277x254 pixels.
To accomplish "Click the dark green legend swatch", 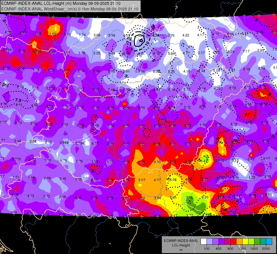I will 257,242.
